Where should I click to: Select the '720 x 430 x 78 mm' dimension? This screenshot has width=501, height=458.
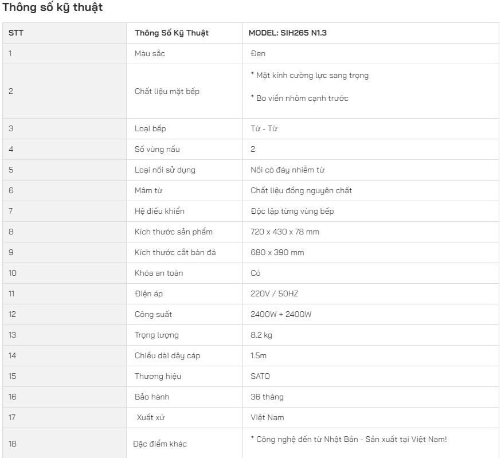(x=285, y=232)
